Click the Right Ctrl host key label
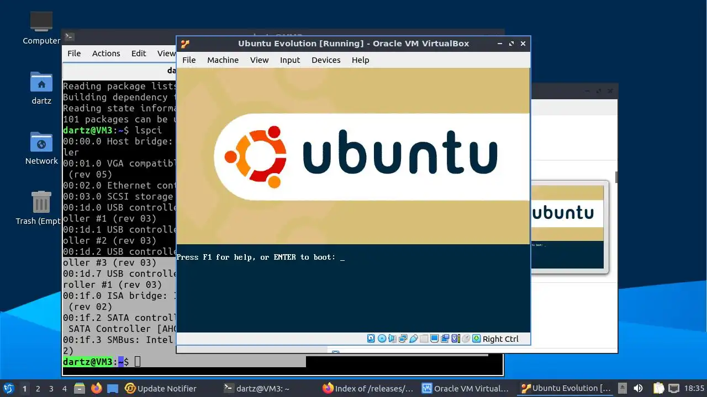The image size is (707, 397). click(x=500, y=339)
